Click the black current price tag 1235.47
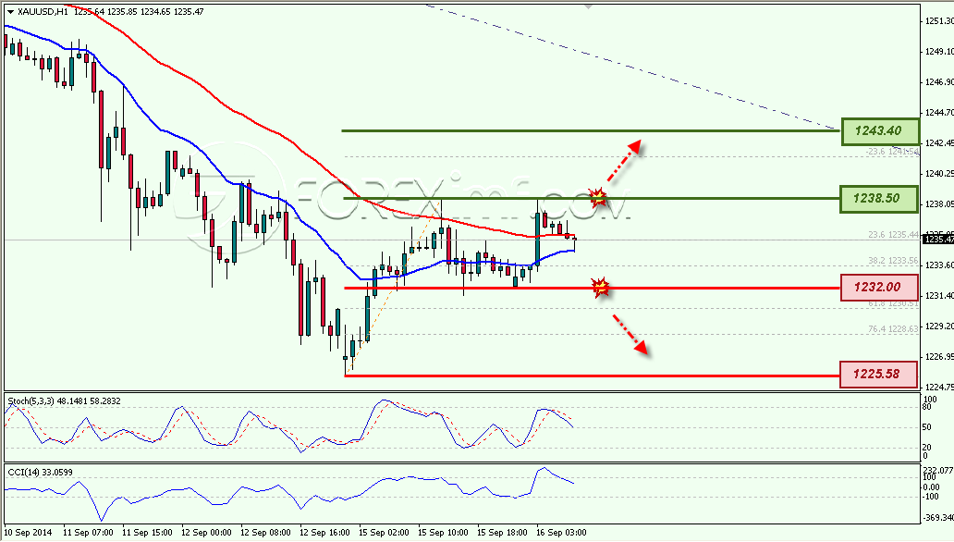954x542 pixels. [937, 240]
